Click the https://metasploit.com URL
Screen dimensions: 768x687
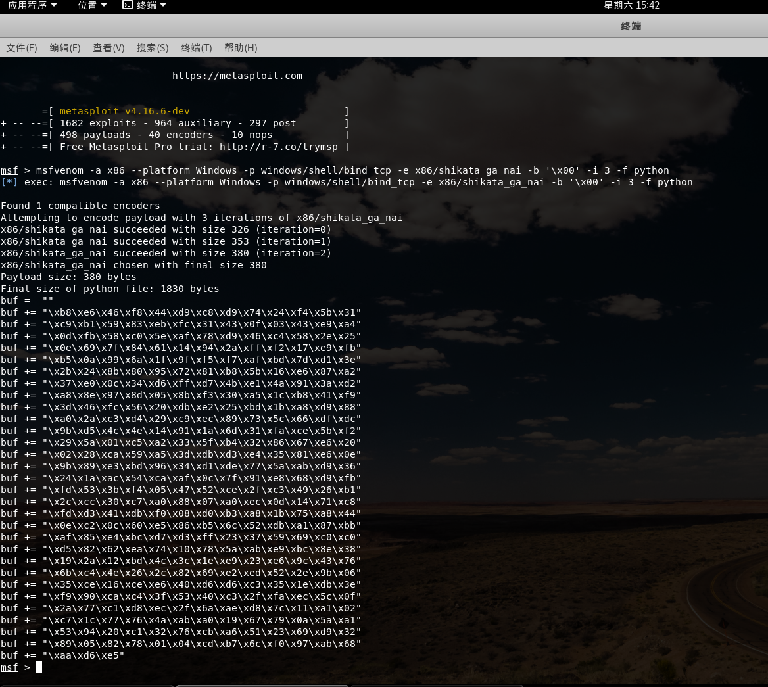click(237, 76)
